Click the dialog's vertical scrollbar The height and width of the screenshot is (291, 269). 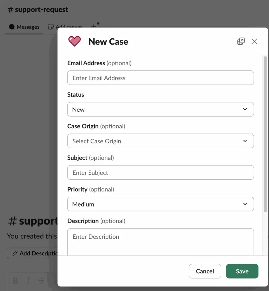[x=265, y=134]
